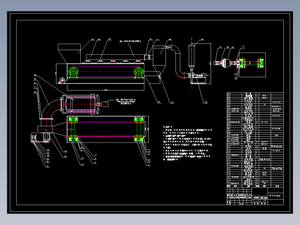300x225 pixels.
Task: Click the magenta conveyor belt line in plan view
Action: pos(106,136)
